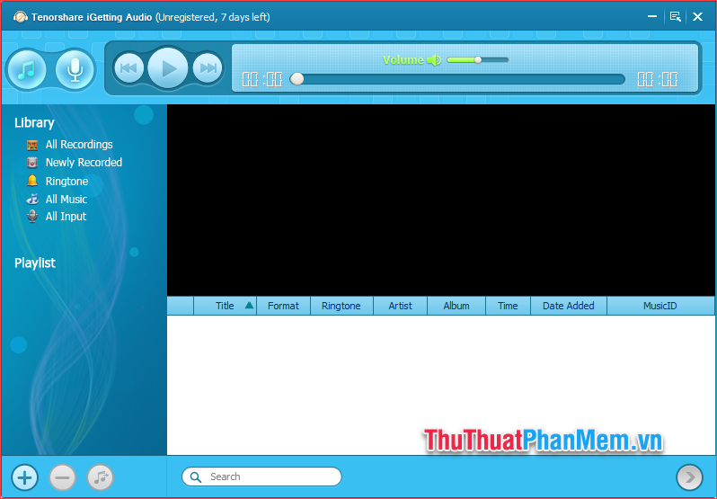
Task: Click the next arrow button at bottom right
Action: coord(689,477)
